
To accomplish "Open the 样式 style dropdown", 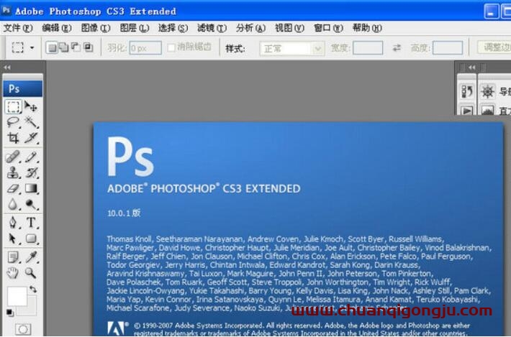I will point(292,48).
